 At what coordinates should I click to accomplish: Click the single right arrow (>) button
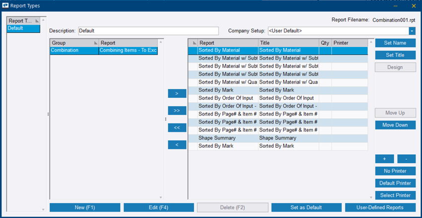click(x=177, y=93)
